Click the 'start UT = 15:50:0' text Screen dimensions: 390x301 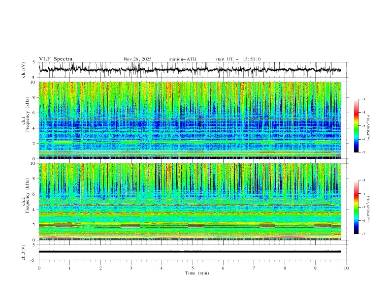tap(238, 59)
